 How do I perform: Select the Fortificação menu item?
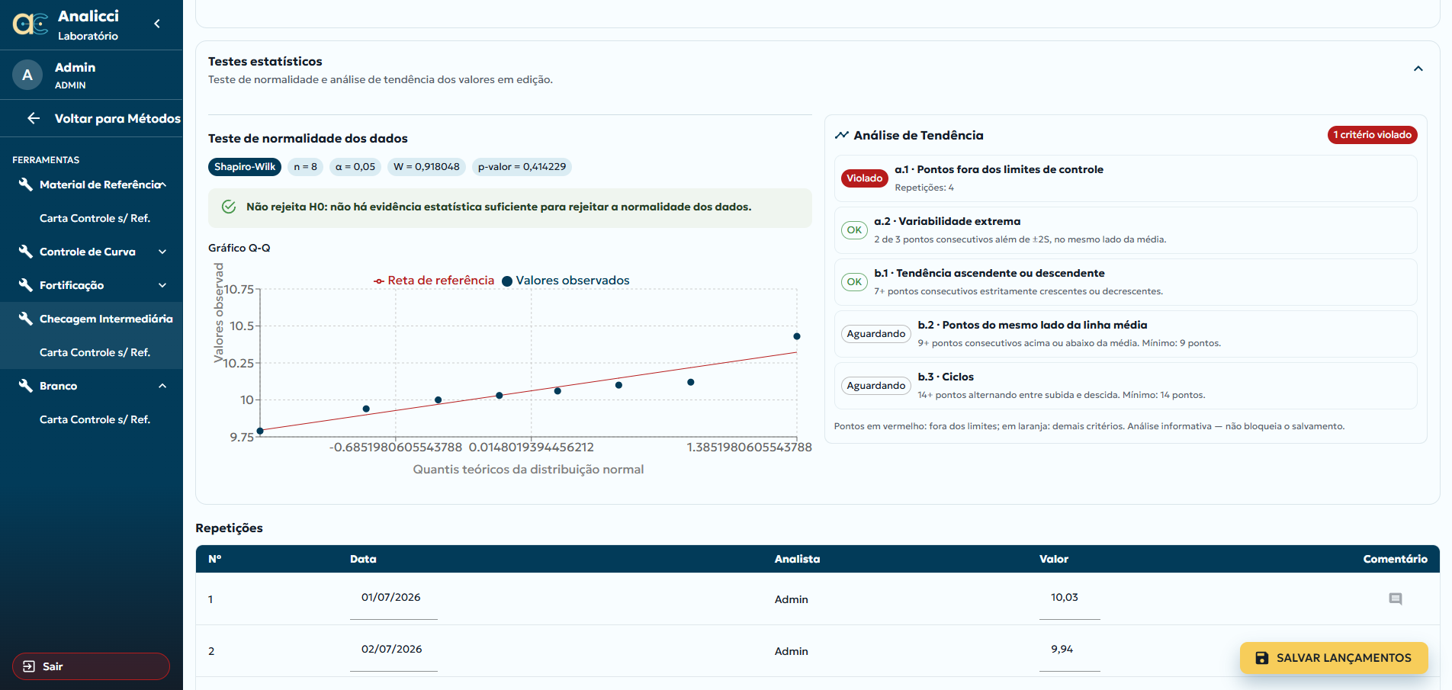click(x=92, y=285)
